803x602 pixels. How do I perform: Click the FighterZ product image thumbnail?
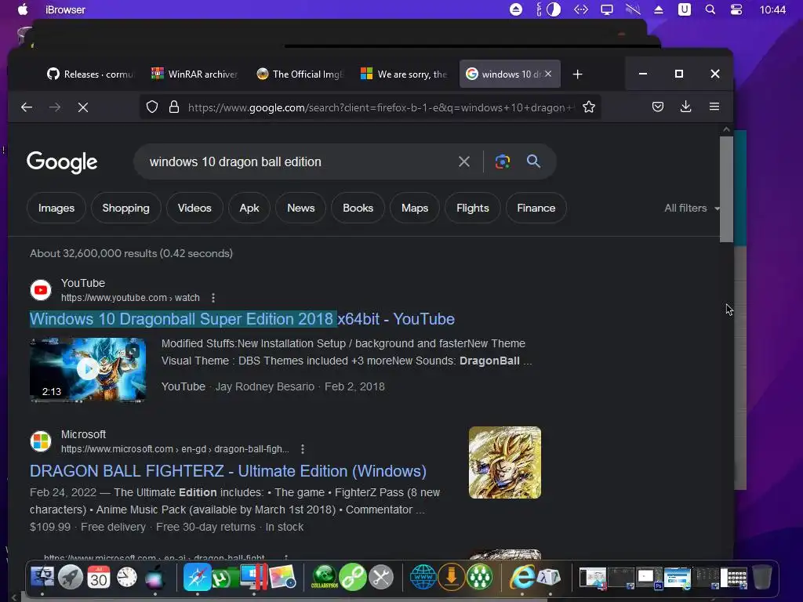pos(505,462)
